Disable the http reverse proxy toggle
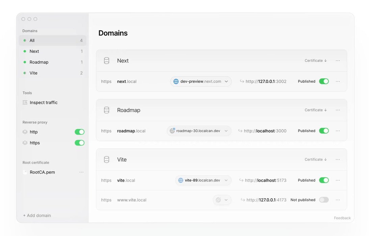Viewport: 369px width, 236px height. click(x=79, y=132)
